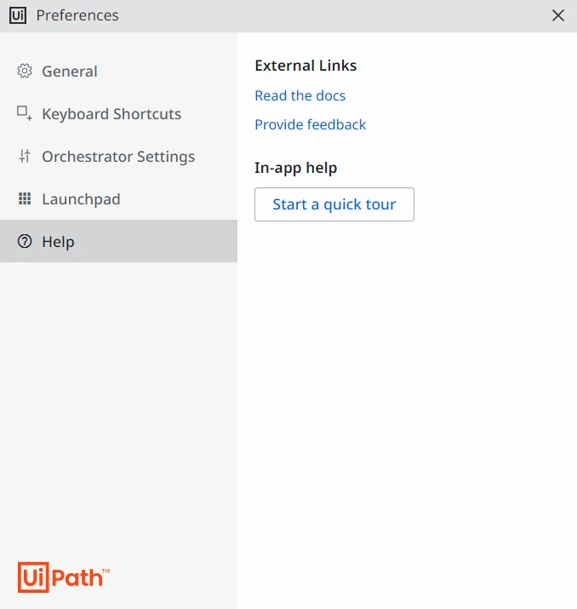Open the Read the docs link
This screenshot has height=609, width=577.
[x=300, y=95]
